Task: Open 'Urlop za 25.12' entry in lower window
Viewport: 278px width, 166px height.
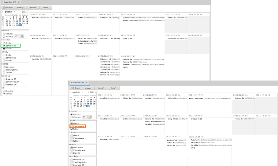Action: click(196, 119)
